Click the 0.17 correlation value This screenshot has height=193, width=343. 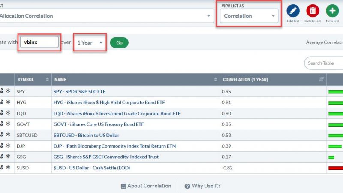click(x=226, y=157)
